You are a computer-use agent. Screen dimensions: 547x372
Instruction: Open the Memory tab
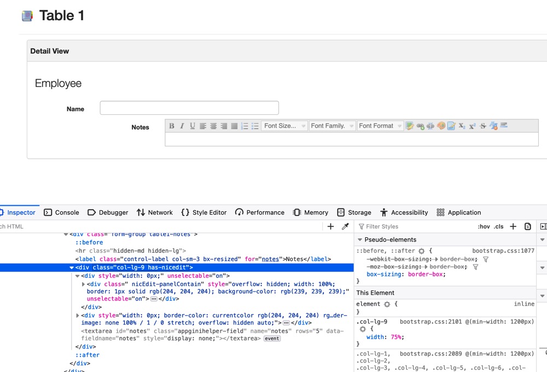pos(311,212)
